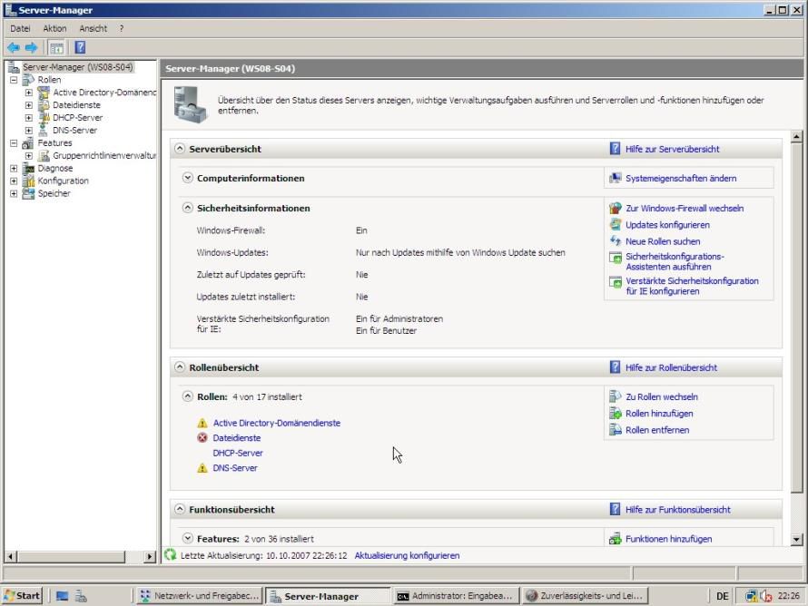Open the Start menu
The width and height of the screenshot is (808, 606).
coord(21,596)
